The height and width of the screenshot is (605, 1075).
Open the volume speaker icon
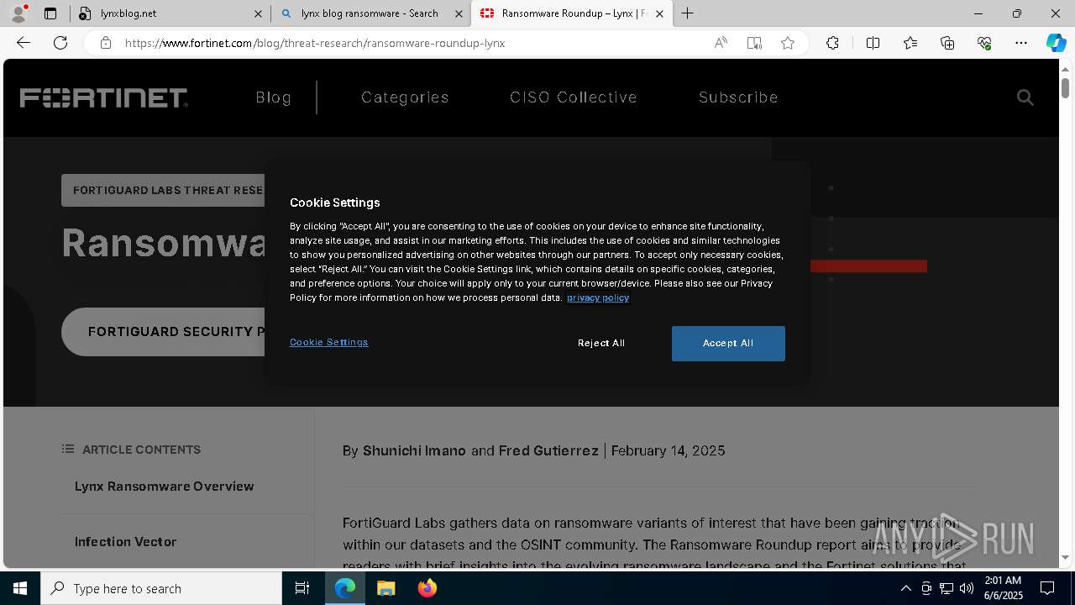click(966, 588)
